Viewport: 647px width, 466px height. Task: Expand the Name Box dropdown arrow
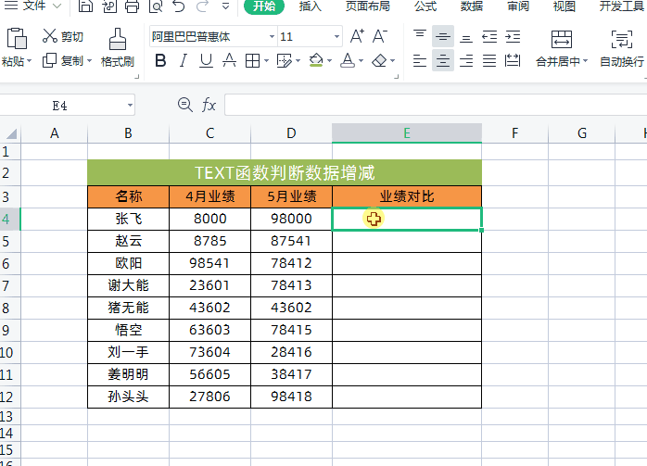click(129, 106)
